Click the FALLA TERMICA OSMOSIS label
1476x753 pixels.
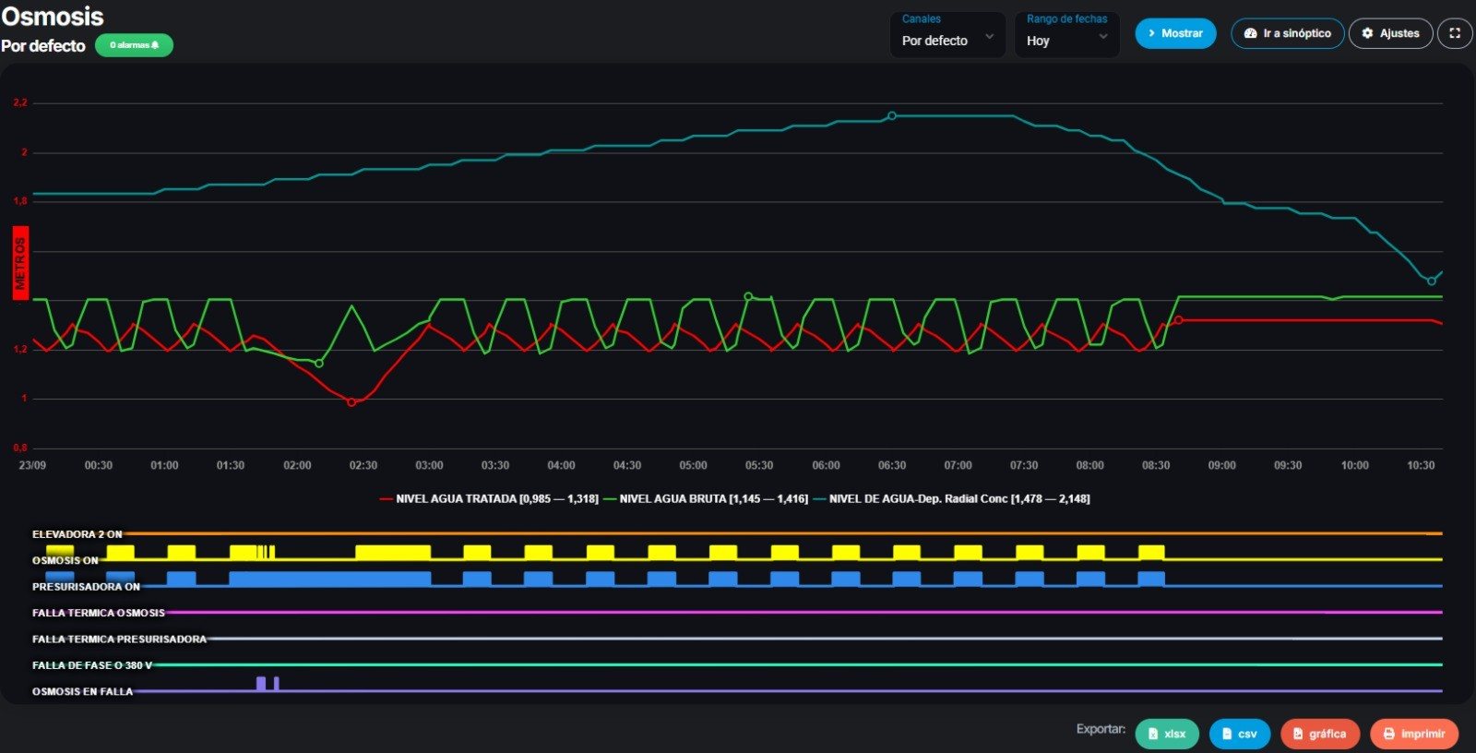(x=99, y=613)
